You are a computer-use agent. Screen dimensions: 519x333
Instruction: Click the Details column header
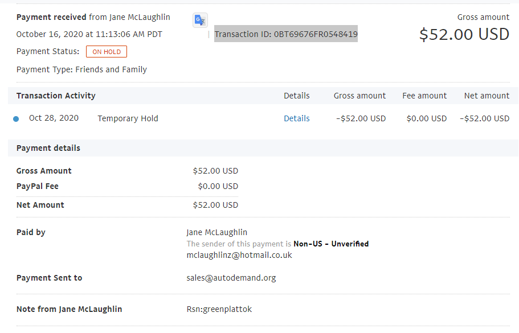[297, 96]
